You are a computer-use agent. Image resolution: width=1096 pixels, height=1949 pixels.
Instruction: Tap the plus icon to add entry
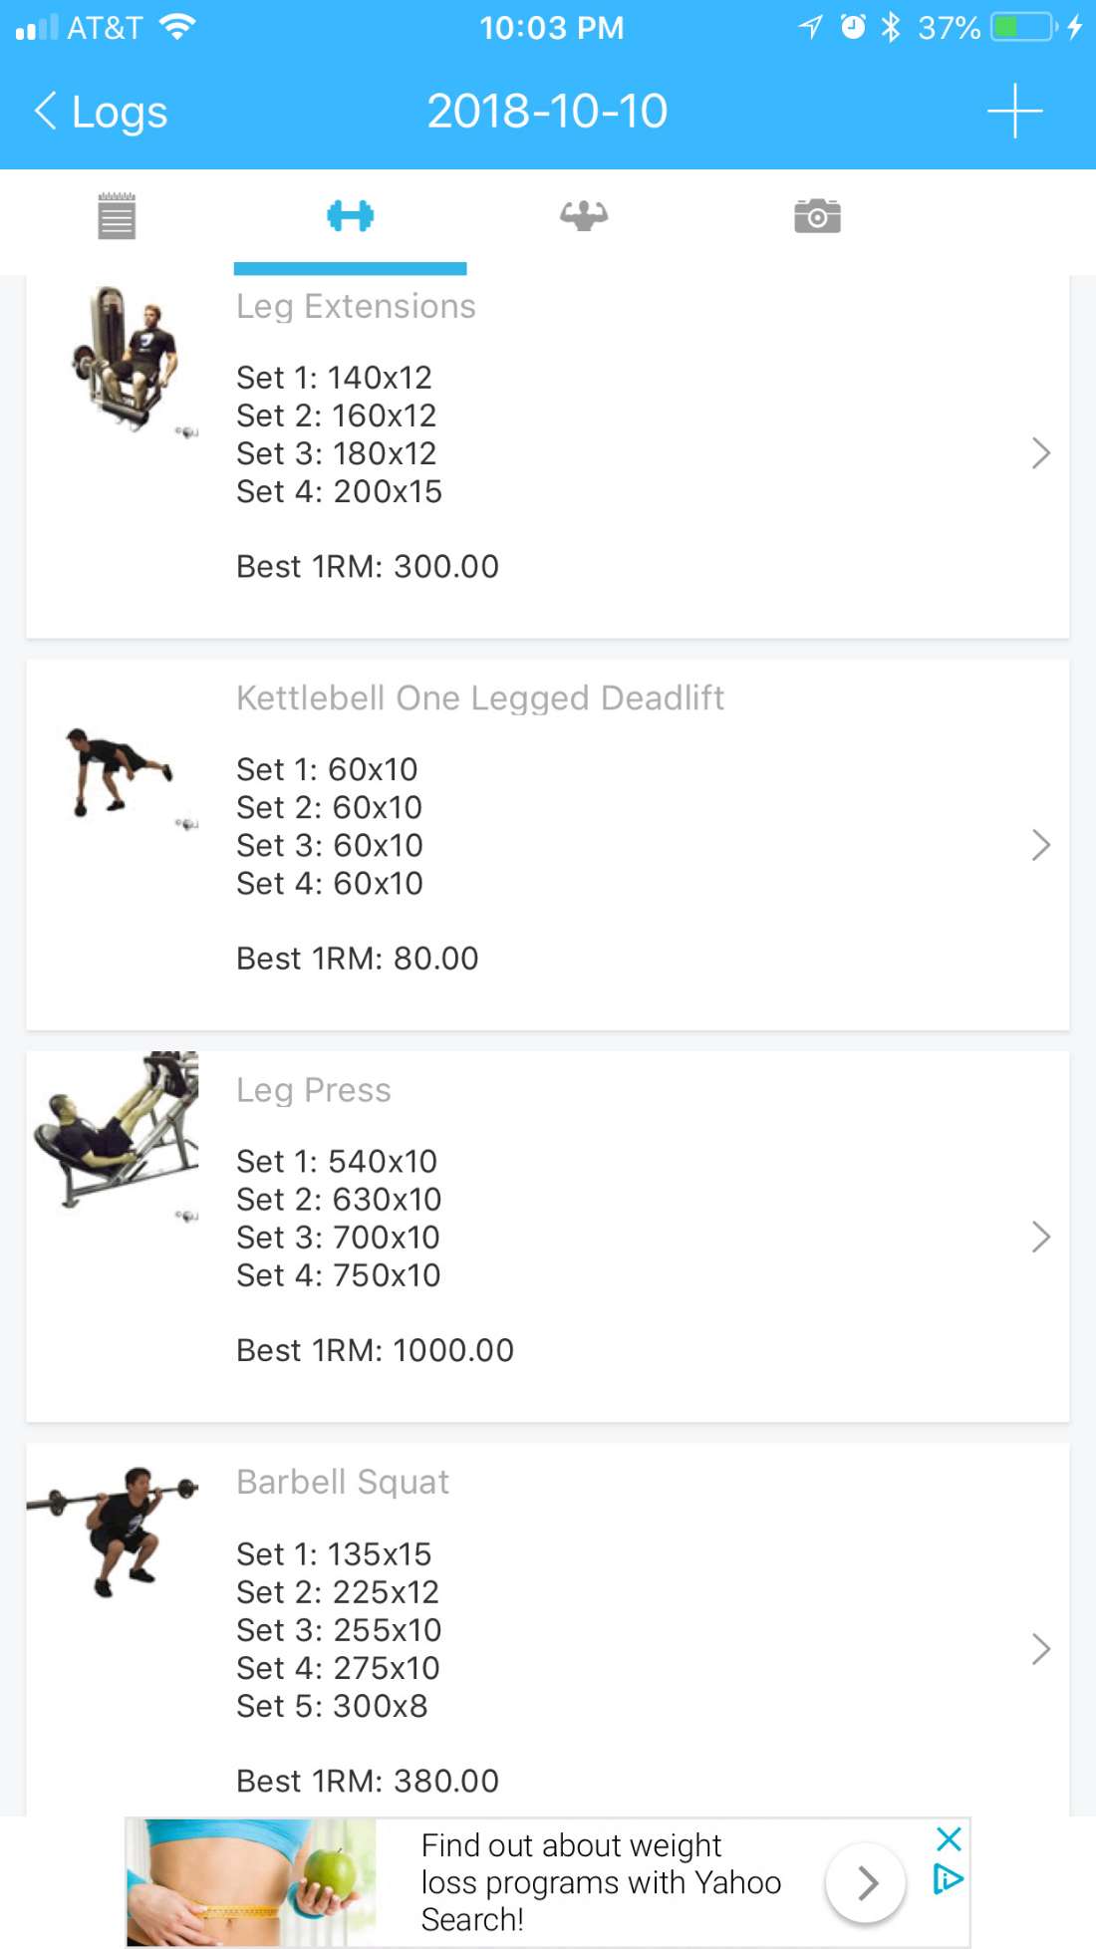tap(1014, 111)
